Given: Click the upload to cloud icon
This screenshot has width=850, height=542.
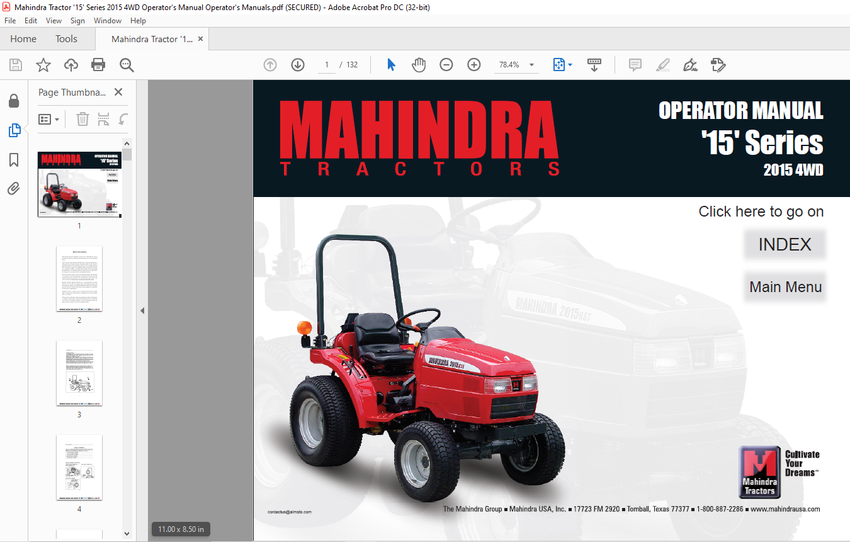Looking at the screenshot, I should click(x=71, y=65).
